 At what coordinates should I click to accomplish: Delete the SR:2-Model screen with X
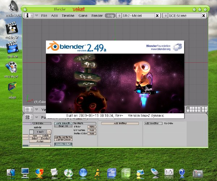tap(157, 16)
